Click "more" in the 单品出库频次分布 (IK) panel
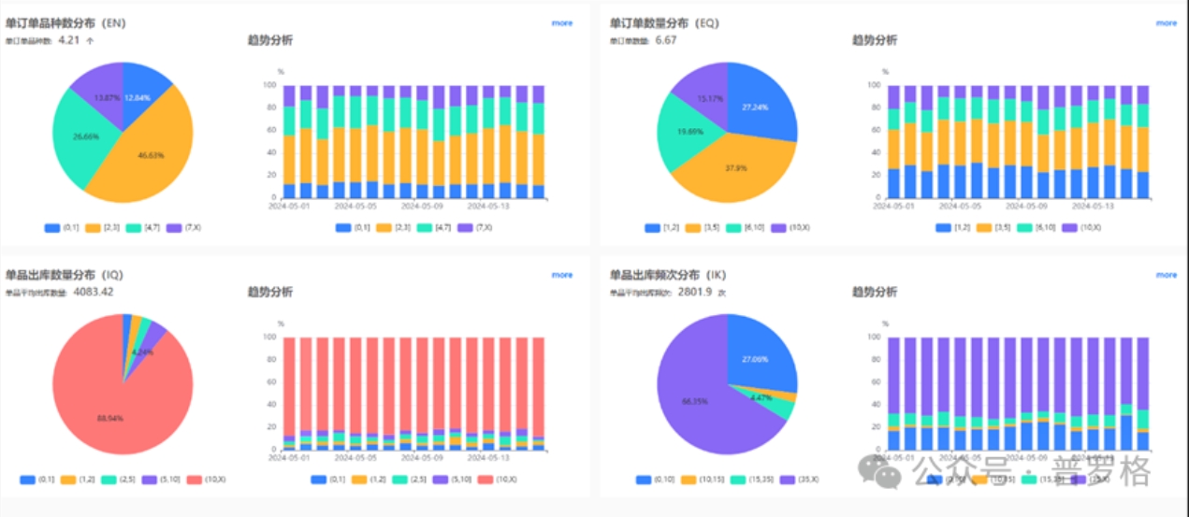1189x517 pixels. (x=1166, y=275)
